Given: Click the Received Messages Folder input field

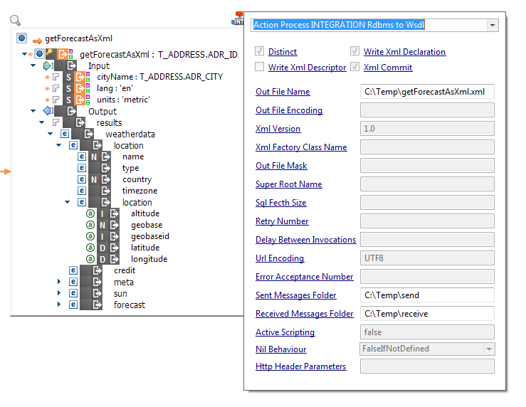Looking at the screenshot, I should (x=427, y=314).
